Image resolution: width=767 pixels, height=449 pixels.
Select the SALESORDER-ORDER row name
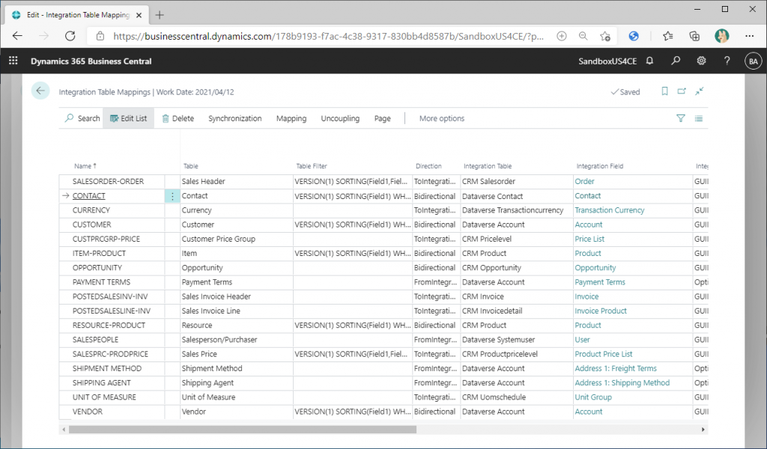point(108,181)
